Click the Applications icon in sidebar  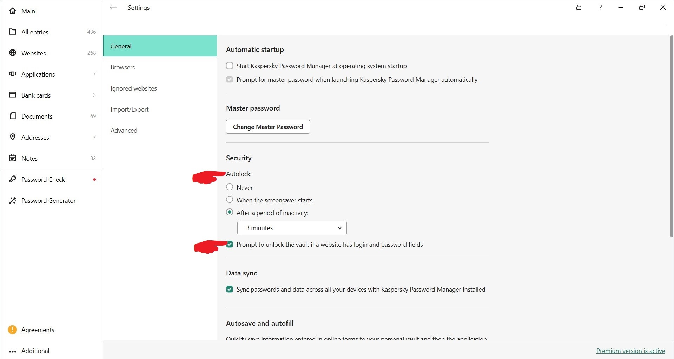pos(13,74)
